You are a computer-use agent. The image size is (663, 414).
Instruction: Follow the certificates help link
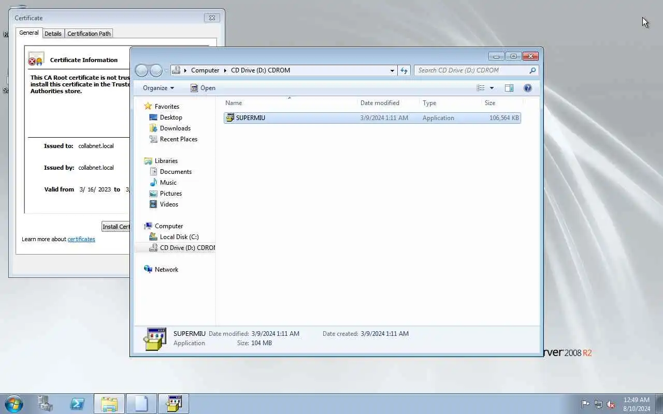[81, 239]
